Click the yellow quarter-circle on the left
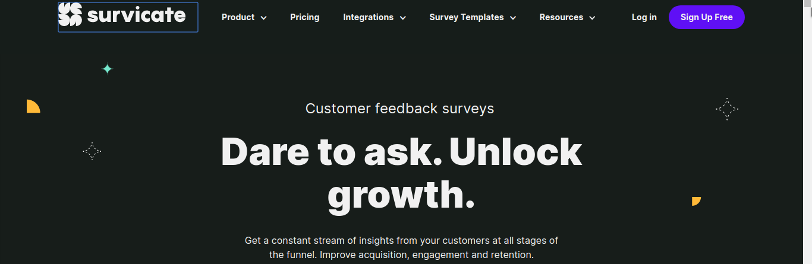The height and width of the screenshot is (264, 812). pos(32,107)
